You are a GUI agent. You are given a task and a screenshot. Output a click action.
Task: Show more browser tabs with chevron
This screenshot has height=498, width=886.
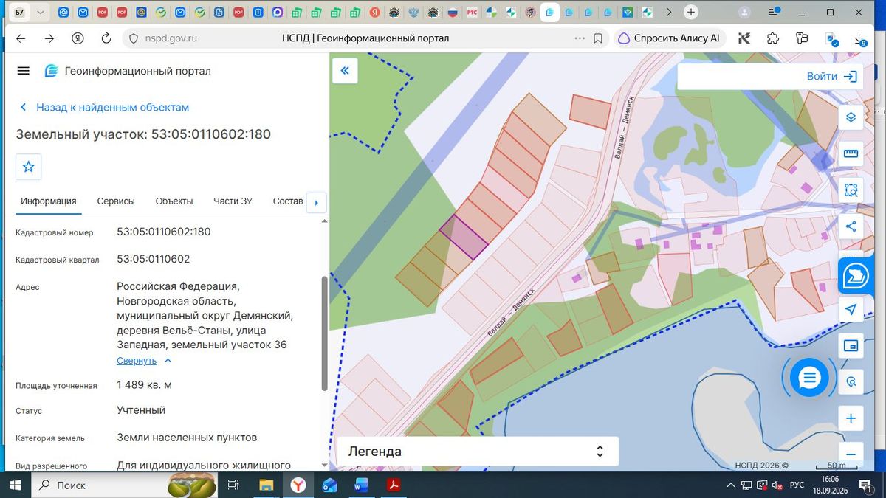(x=668, y=13)
